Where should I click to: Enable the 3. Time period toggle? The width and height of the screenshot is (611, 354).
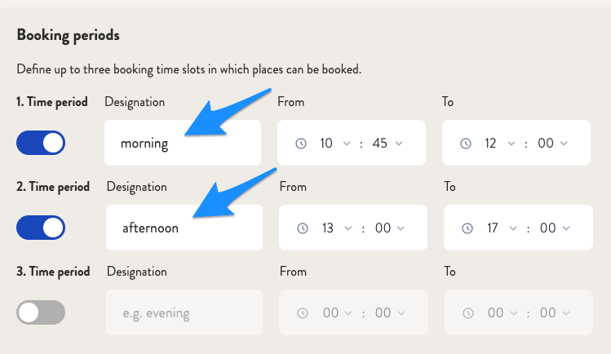[x=41, y=312]
